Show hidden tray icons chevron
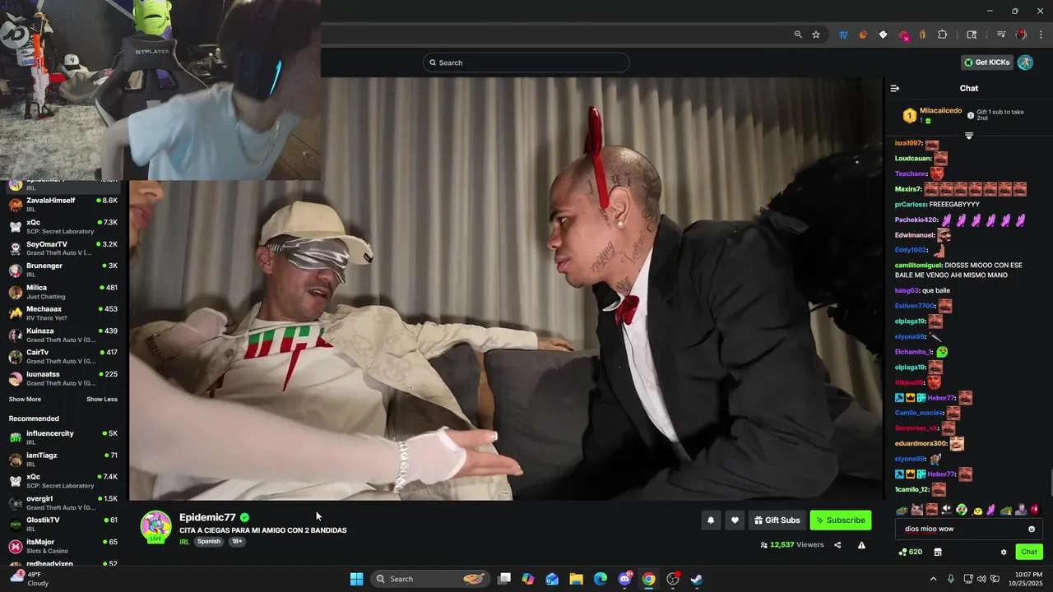Viewport: 1053px width, 592px height. (x=933, y=579)
